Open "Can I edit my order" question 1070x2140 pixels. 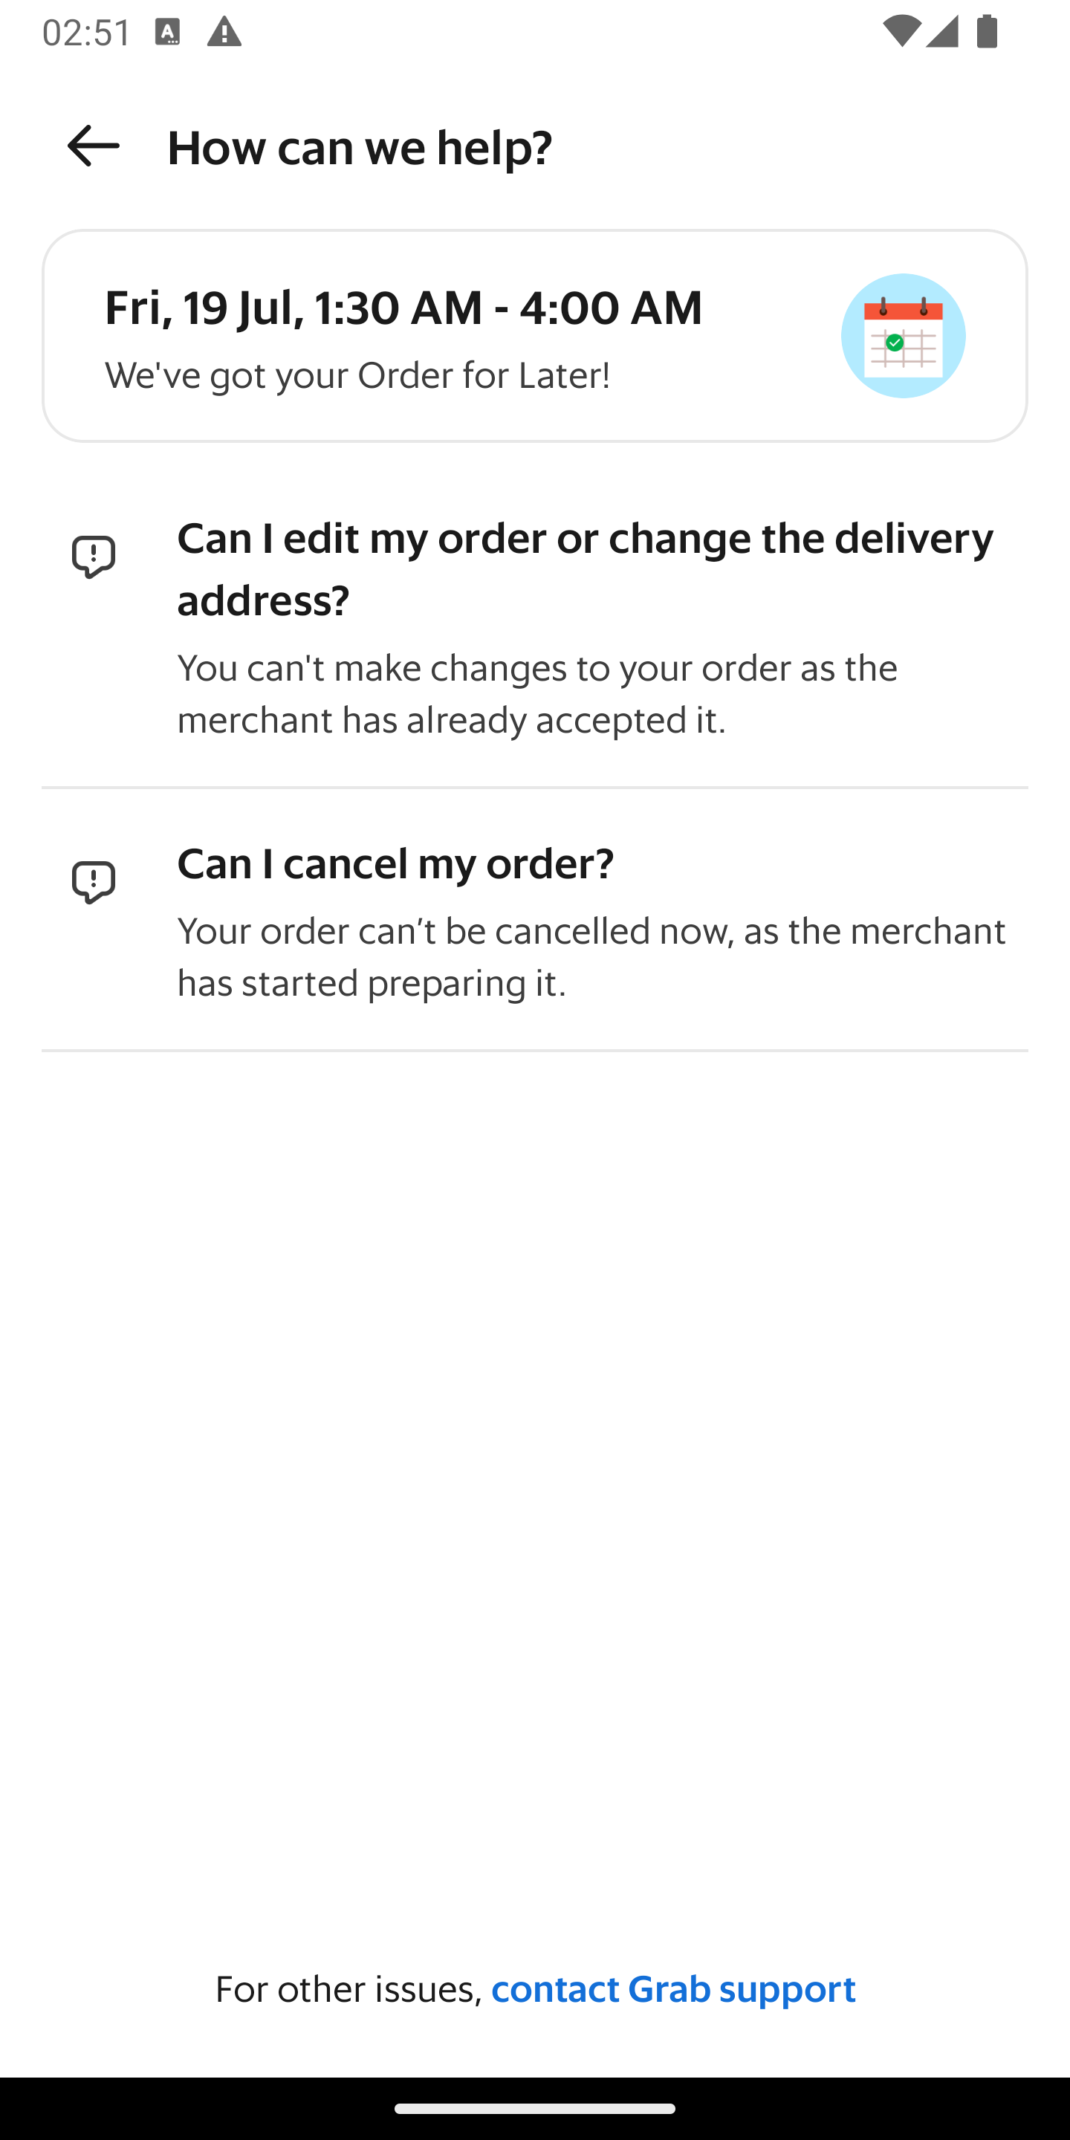tap(585, 569)
